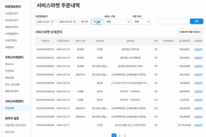
Task: Expand the 주문 부서 dropdown
Action: [141, 22]
